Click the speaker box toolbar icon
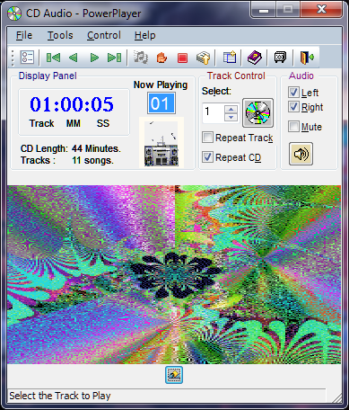The width and height of the screenshot is (349, 410). [280, 58]
